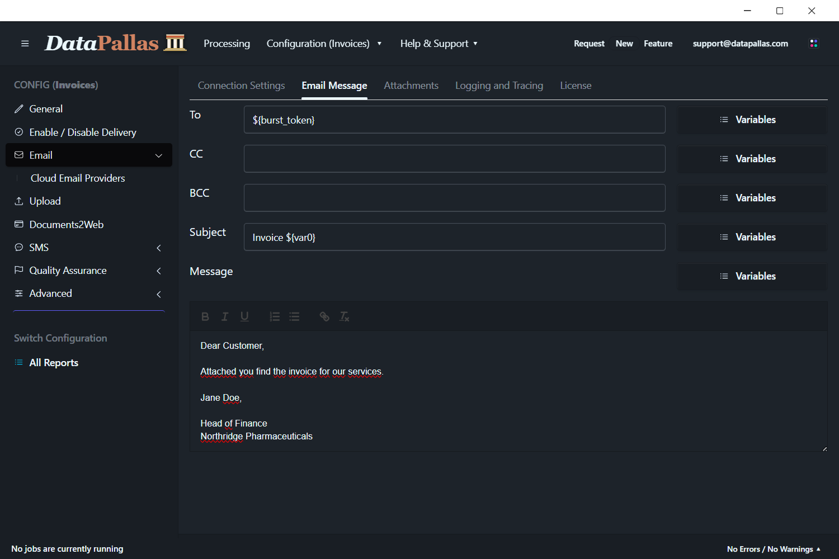Viewport: 839px width, 559px height.
Task: Open Enable / Disable Delivery settings
Action: tap(89, 132)
